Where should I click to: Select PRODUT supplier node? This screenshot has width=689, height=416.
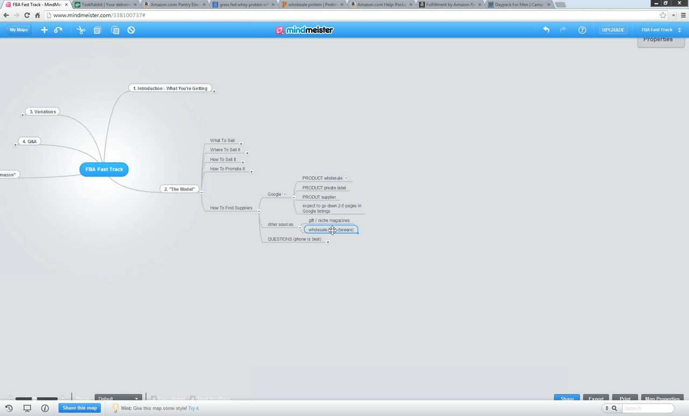point(319,197)
